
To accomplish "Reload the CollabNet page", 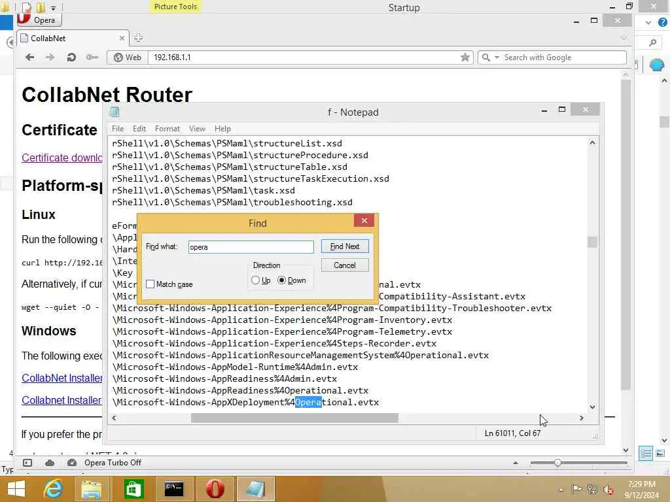I will pos(71,58).
